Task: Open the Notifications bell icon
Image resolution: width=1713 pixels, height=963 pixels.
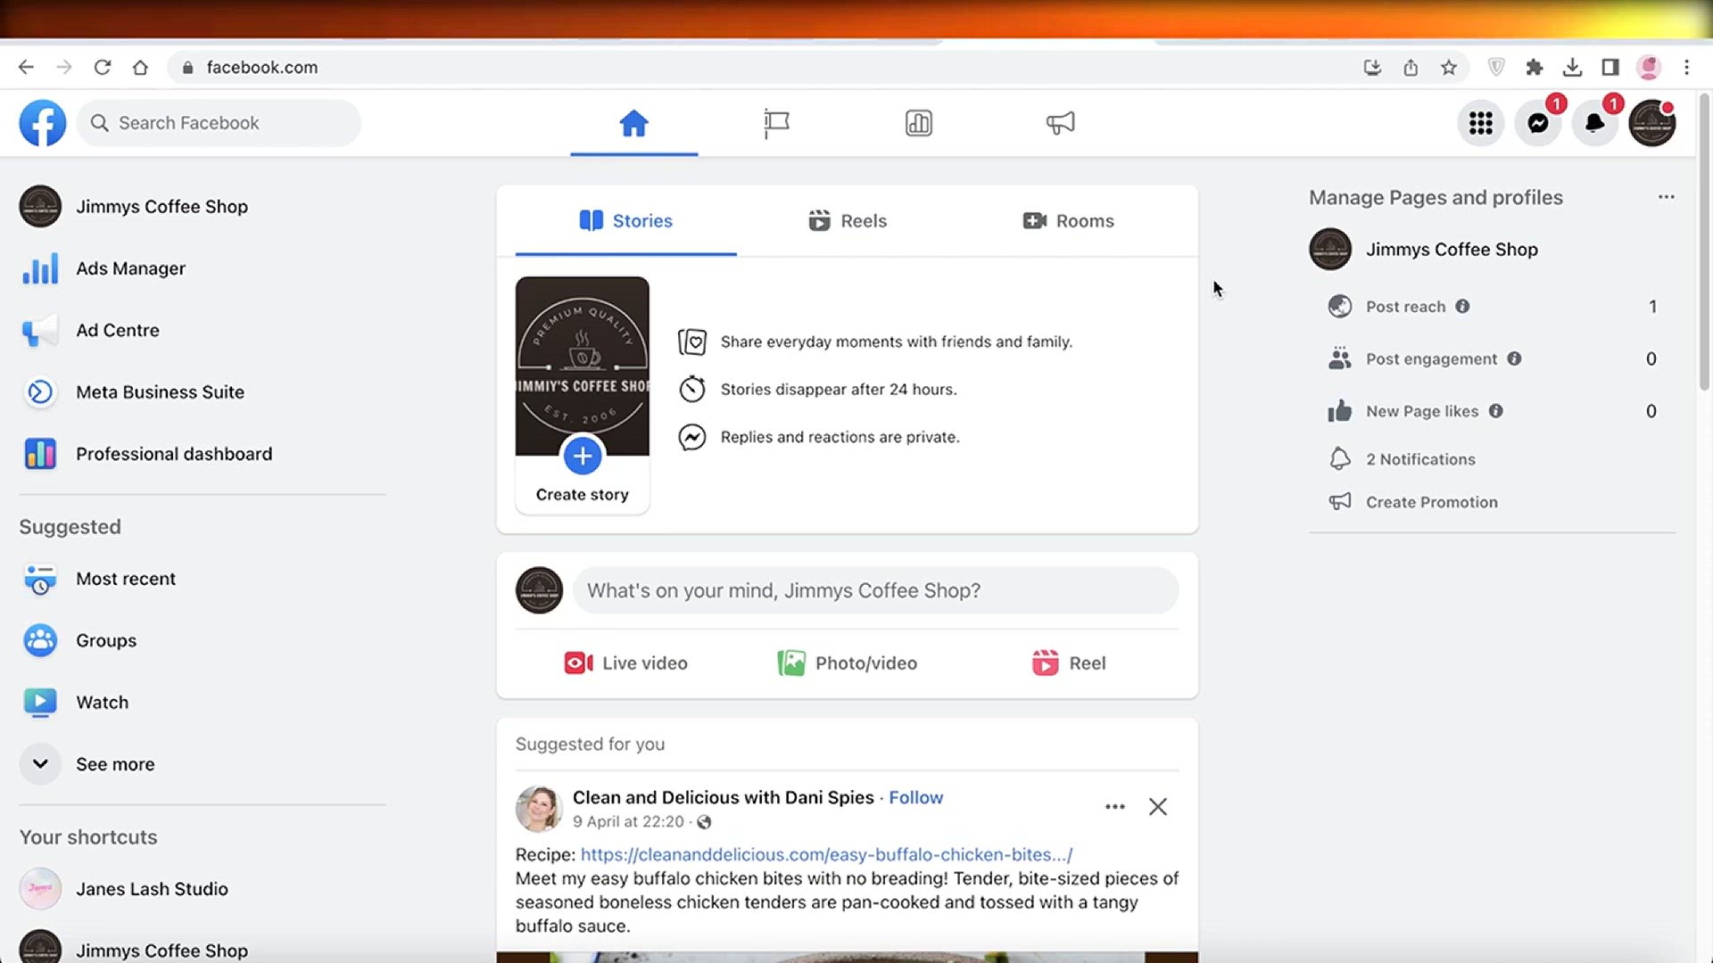Action: (x=1595, y=123)
